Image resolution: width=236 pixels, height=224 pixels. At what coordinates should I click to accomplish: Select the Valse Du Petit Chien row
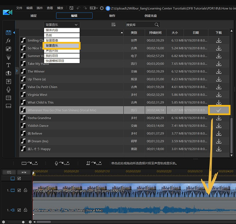(125, 87)
